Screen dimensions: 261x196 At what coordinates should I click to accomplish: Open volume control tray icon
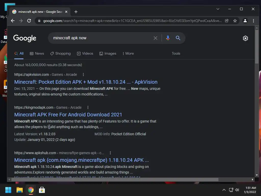coord(237,190)
